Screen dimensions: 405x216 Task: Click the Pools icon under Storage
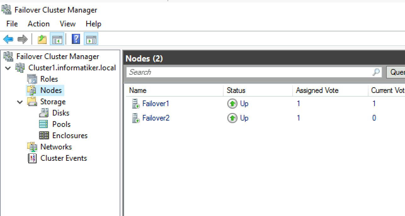[44, 124]
